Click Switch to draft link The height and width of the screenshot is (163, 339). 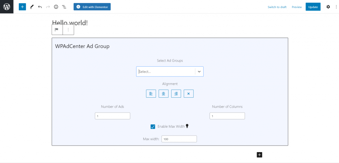click(x=277, y=7)
